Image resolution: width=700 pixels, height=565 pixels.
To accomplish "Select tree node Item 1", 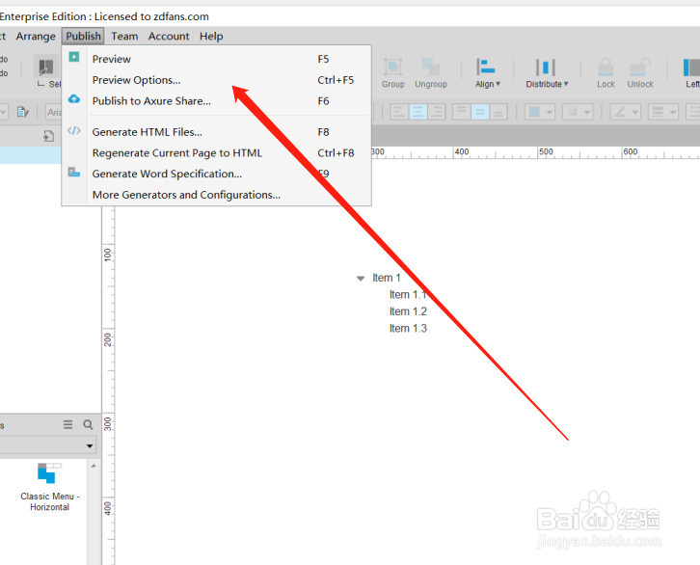I will tap(387, 278).
